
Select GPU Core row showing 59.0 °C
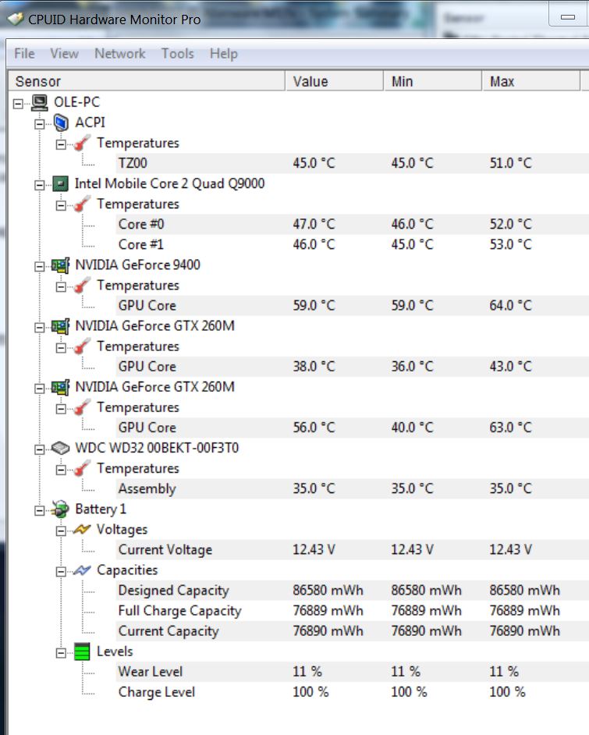coord(353,306)
